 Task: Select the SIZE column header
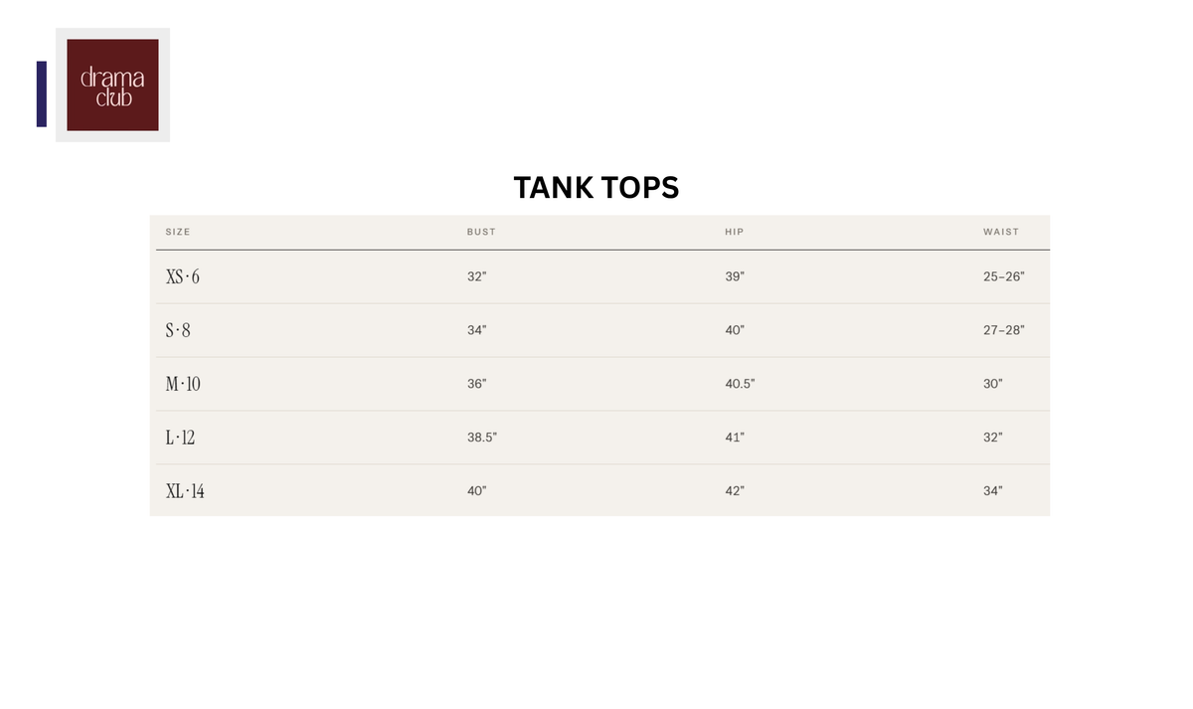178,232
